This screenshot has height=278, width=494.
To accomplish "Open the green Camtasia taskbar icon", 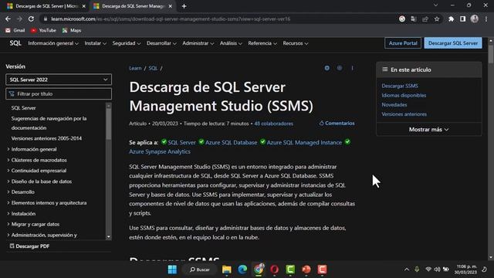I will (x=290, y=270).
